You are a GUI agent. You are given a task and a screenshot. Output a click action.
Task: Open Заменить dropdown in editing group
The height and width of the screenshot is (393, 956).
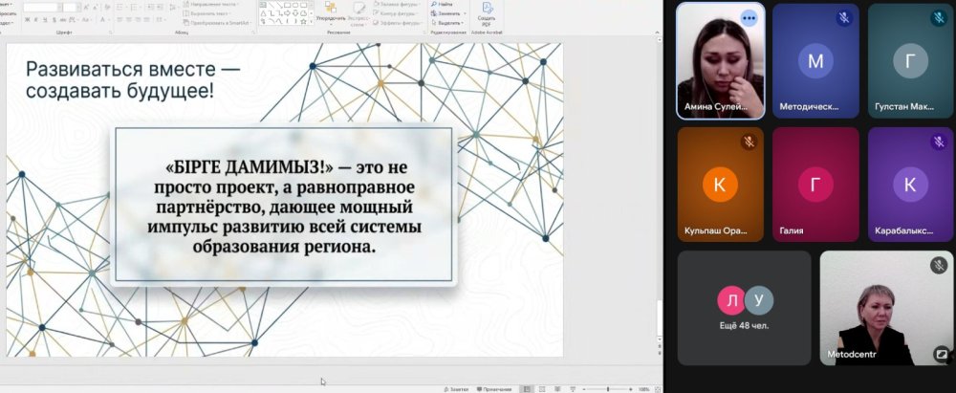coord(448,13)
